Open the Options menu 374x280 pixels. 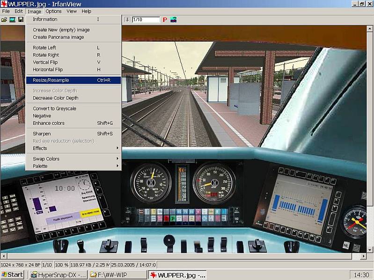(x=53, y=11)
